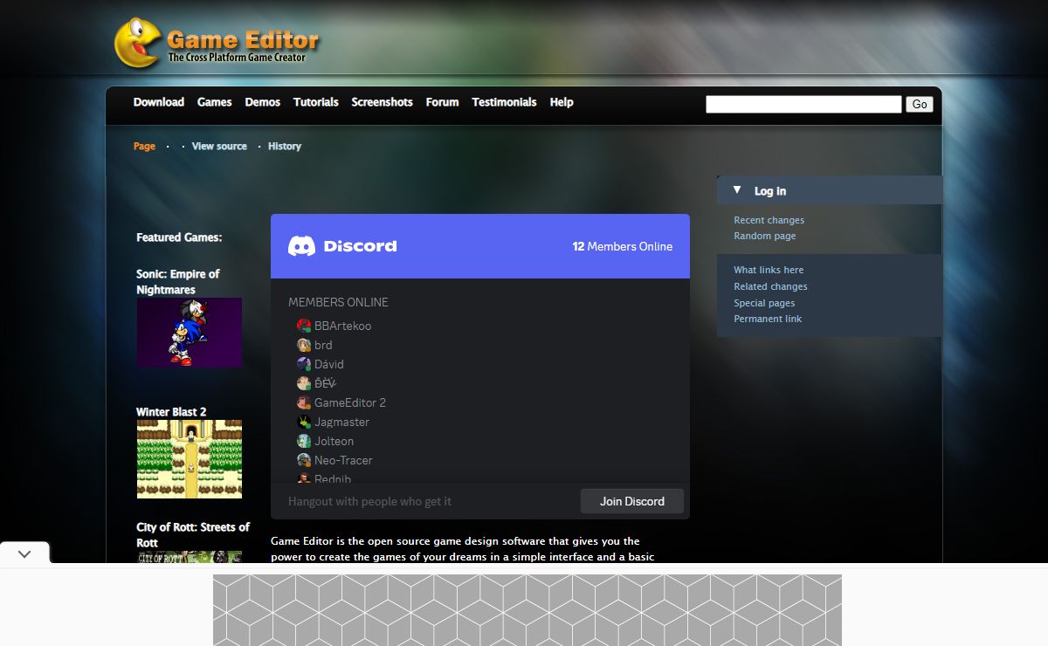
Task: Click the Go search button
Action: (920, 104)
